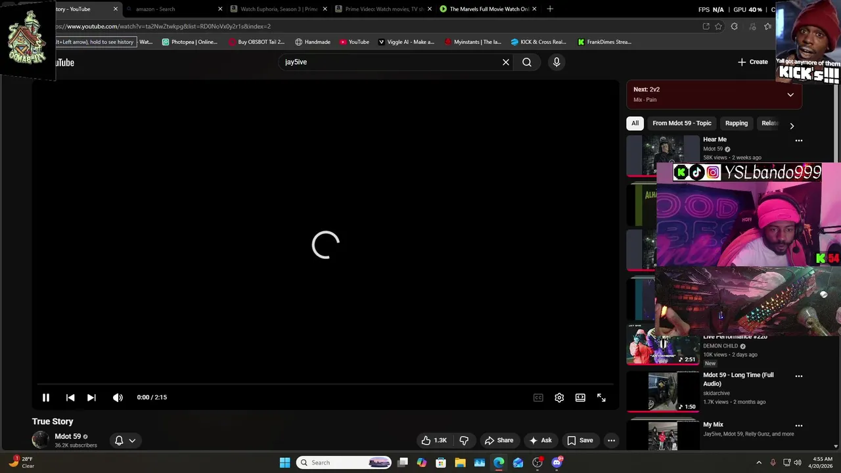This screenshot has width=841, height=473.
Task: Like the video thumbs-up 1.3K
Action: click(x=434, y=440)
